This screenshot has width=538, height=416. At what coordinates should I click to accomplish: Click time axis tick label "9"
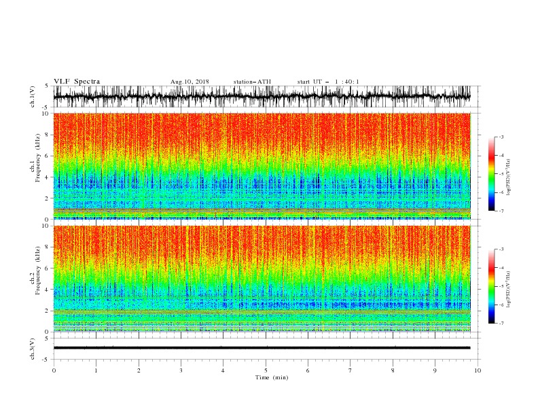pos(435,370)
